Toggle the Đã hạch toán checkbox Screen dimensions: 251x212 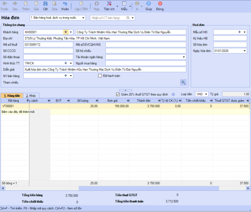click(100, 76)
